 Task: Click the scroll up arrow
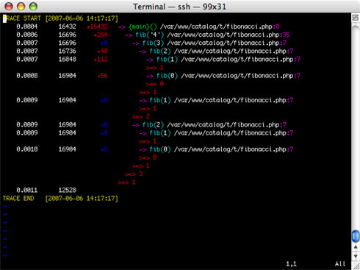(x=356, y=247)
